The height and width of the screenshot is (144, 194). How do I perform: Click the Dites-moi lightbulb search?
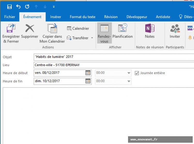tap(186, 17)
